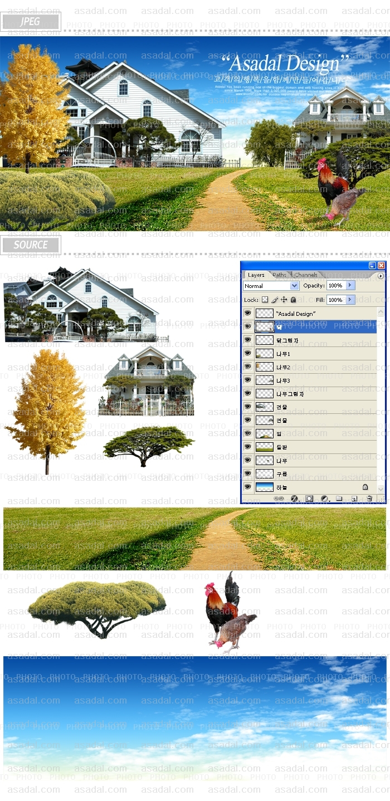Lock transparent pixels in Layers panel
Screen dimensions: 390x801
[x=265, y=300]
